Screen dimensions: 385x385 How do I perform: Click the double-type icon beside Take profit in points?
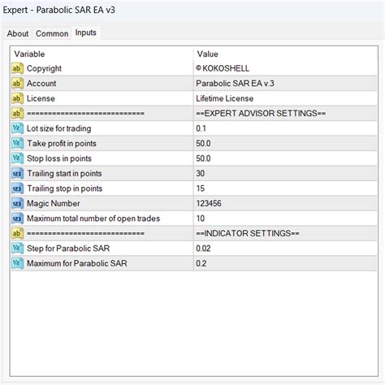(x=17, y=144)
